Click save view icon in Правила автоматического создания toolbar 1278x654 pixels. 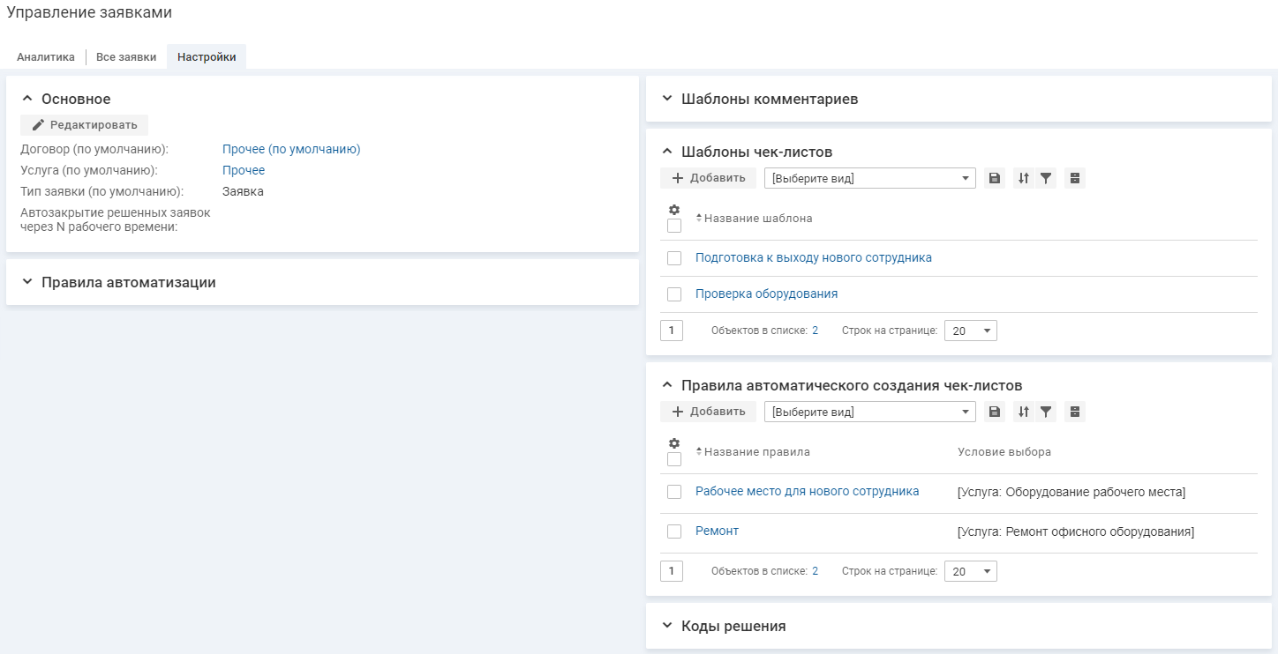pyautogui.click(x=995, y=412)
